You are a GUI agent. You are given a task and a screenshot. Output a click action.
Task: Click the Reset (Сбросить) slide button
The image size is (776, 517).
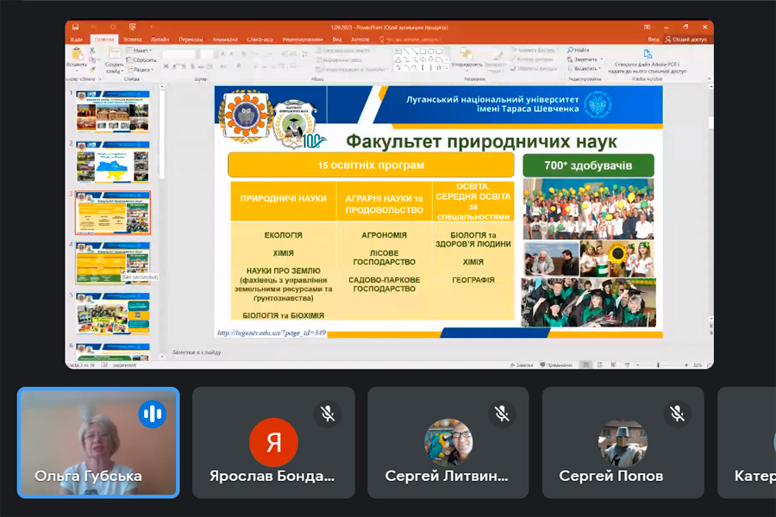coord(143,60)
